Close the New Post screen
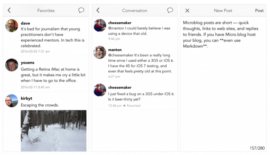The width and height of the screenshot is (270, 155). point(187,11)
